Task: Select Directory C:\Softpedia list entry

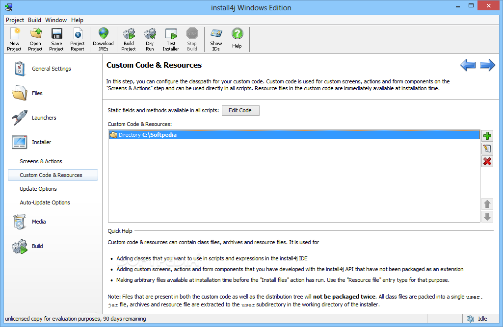Action: tap(294, 135)
